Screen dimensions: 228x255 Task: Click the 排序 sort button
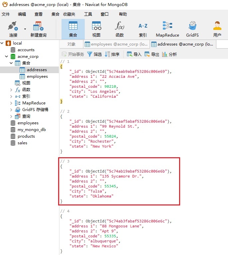[x=112, y=54]
